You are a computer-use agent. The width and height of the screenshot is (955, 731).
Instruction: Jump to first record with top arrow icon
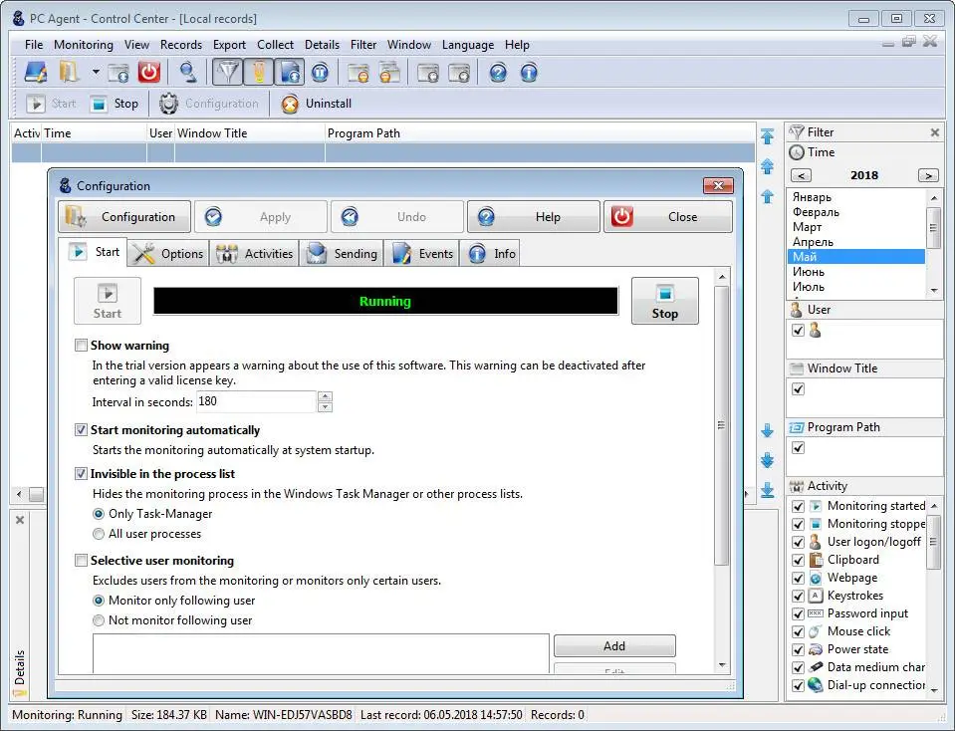768,135
